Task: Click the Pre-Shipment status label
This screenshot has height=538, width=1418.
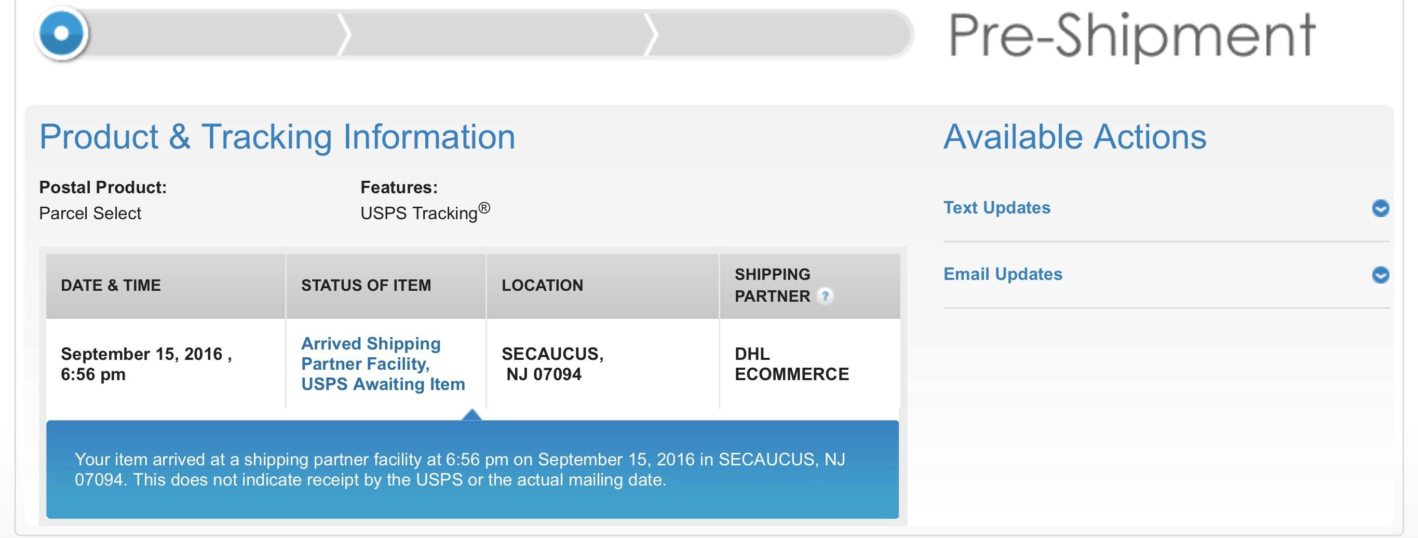Action: tap(1131, 36)
